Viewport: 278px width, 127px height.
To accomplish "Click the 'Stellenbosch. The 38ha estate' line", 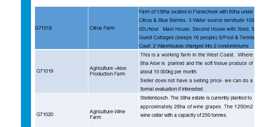I will 196,98.
